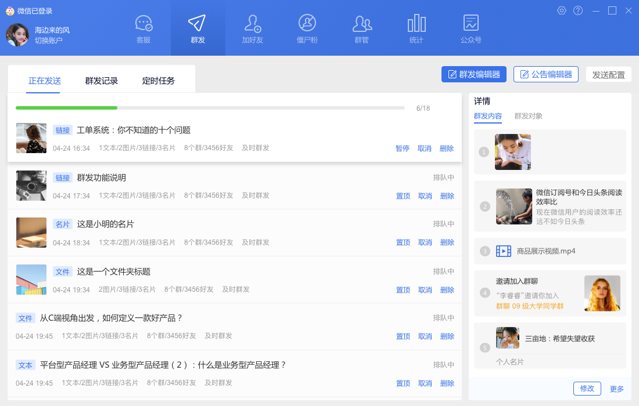Screen dimensions: 639x406
Task: Click the green sending progress bar
Action: coord(67,108)
